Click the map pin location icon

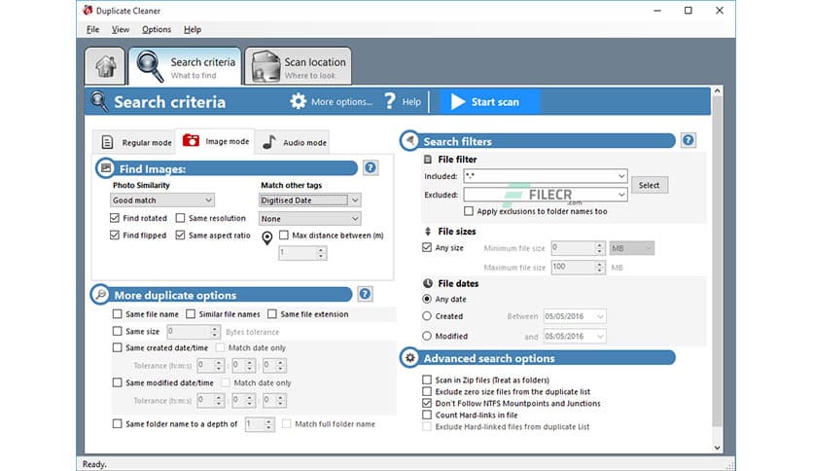(x=267, y=238)
